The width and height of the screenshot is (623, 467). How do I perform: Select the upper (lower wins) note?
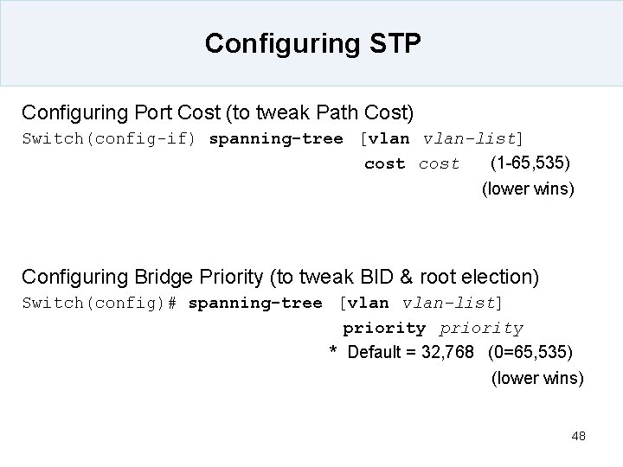(x=528, y=189)
